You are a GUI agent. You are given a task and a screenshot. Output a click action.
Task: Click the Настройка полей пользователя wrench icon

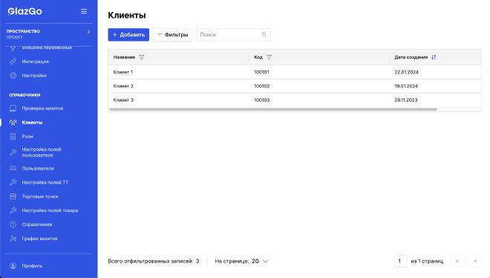point(13,152)
